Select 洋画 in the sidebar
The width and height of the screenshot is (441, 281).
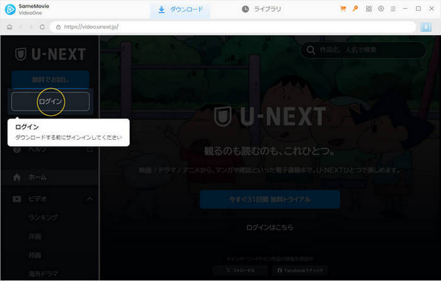click(x=35, y=236)
